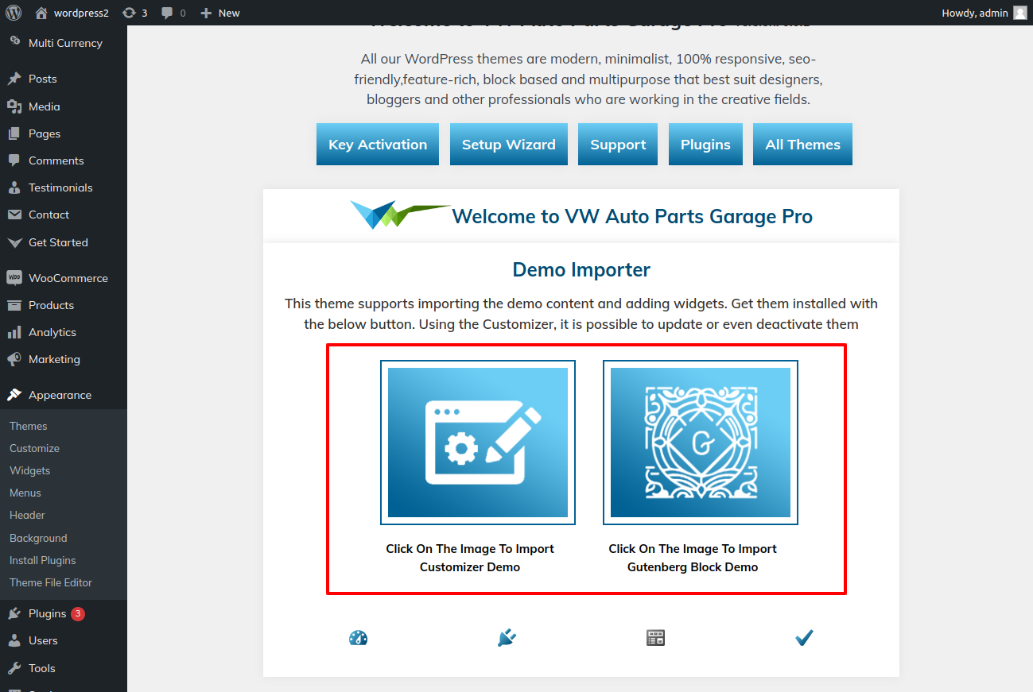Click the WordPress logo icon

pos(16,13)
